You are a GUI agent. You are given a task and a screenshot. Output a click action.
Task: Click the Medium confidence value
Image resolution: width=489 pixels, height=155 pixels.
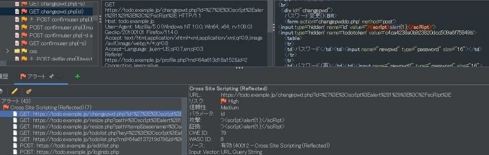tap(230, 108)
